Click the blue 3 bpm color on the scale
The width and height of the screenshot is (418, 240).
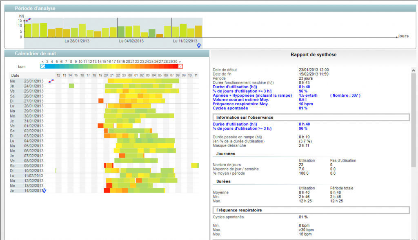click(x=48, y=66)
